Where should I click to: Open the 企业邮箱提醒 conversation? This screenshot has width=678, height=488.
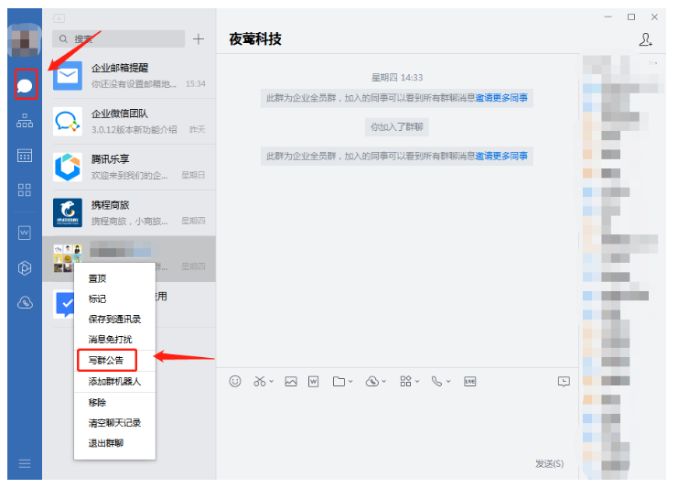tap(129, 76)
